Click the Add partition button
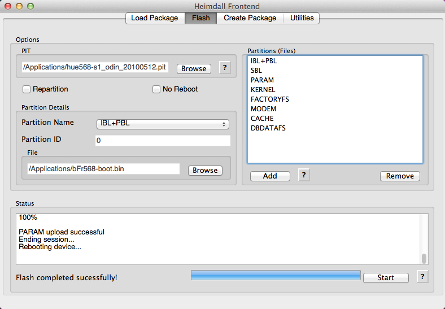 270,176
